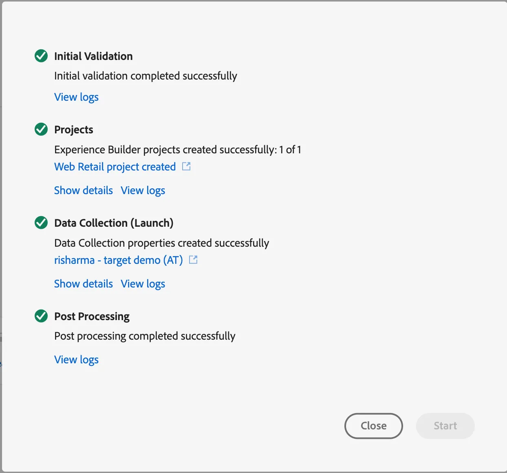Click the green checkmark next to Projects

[x=41, y=129]
